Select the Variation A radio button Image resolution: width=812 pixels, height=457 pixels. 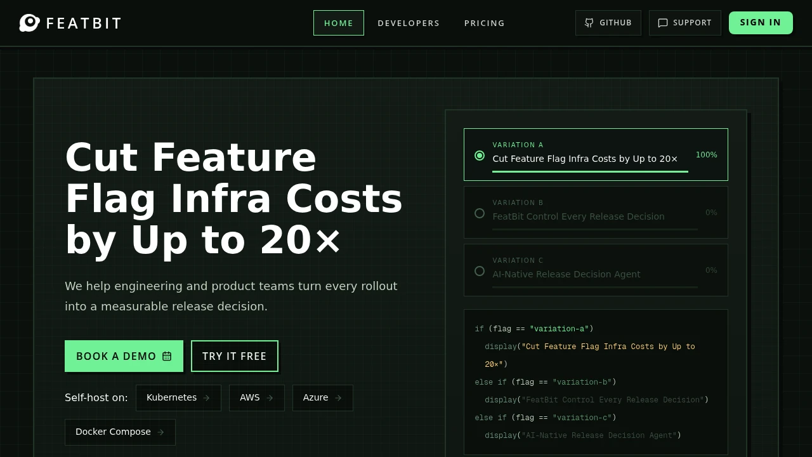[480, 156]
